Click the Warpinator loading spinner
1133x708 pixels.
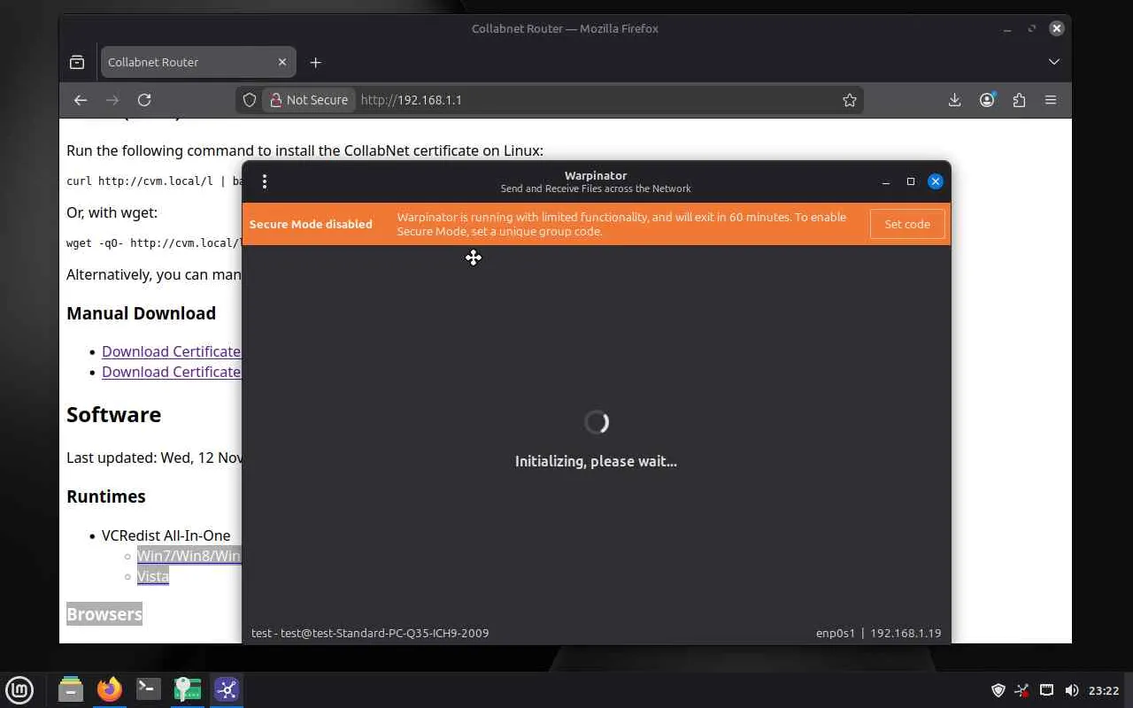tap(597, 422)
